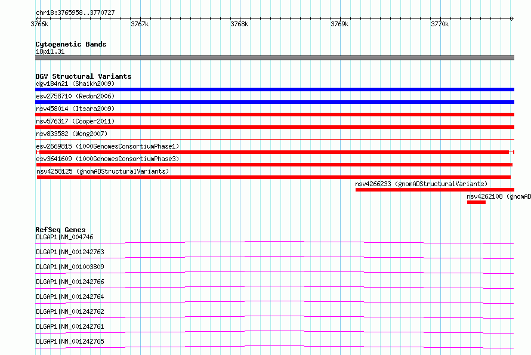This screenshot has height=355, width=531.
Task: Open DLGAP1|NM_001242762 transcript
Action: tap(70, 311)
